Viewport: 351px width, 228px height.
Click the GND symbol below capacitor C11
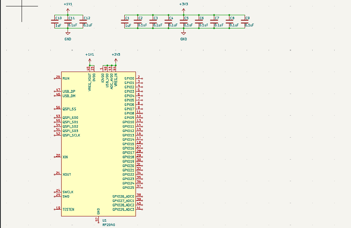tap(68, 35)
